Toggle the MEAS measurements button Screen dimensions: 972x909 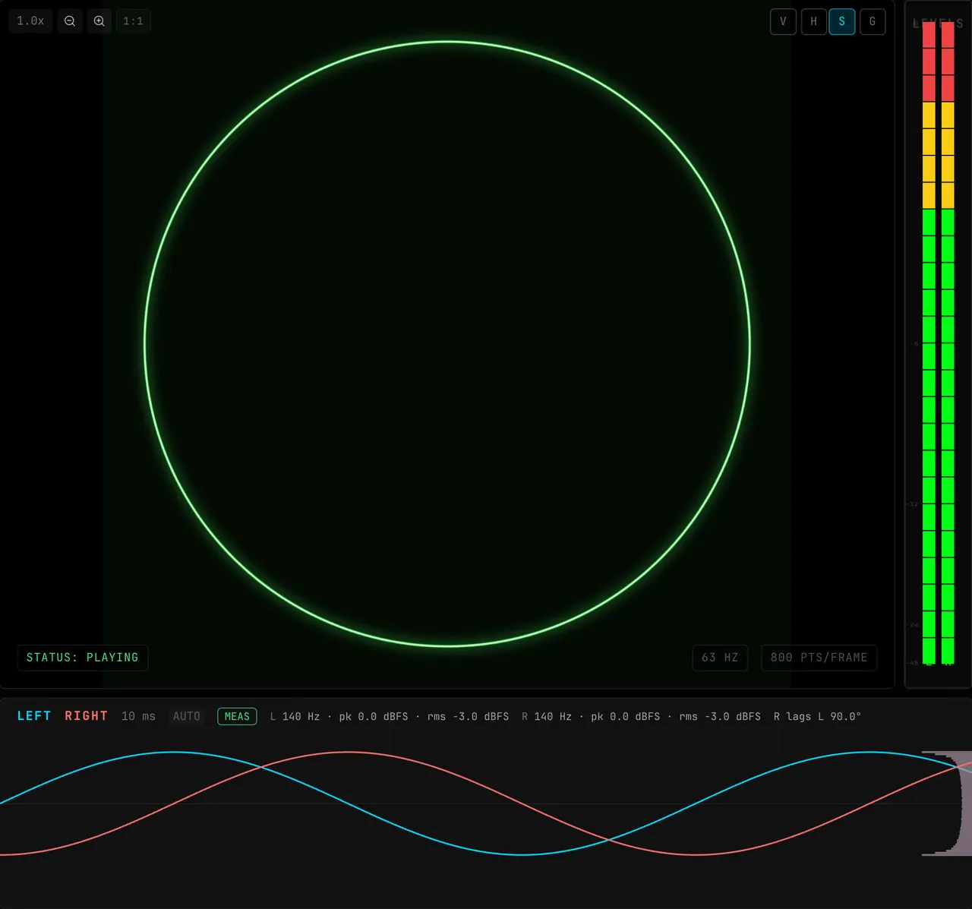point(237,716)
